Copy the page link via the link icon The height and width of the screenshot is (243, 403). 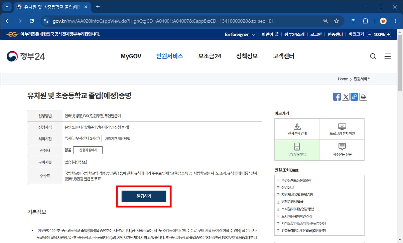tap(354, 97)
